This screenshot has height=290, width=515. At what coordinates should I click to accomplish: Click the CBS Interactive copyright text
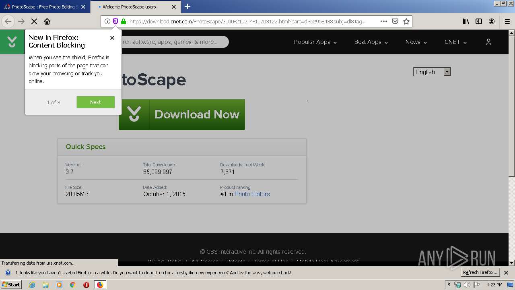tap(253, 252)
